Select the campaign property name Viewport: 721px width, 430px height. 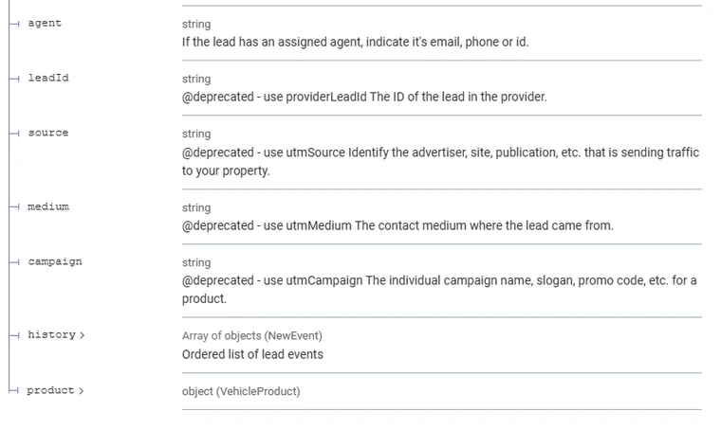[x=55, y=262]
